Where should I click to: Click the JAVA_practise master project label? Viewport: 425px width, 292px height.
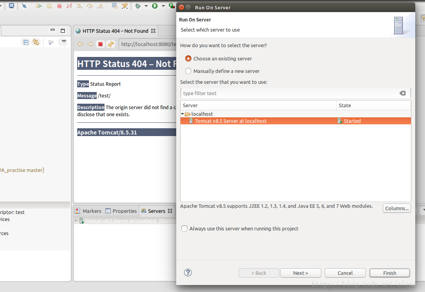[22, 170]
